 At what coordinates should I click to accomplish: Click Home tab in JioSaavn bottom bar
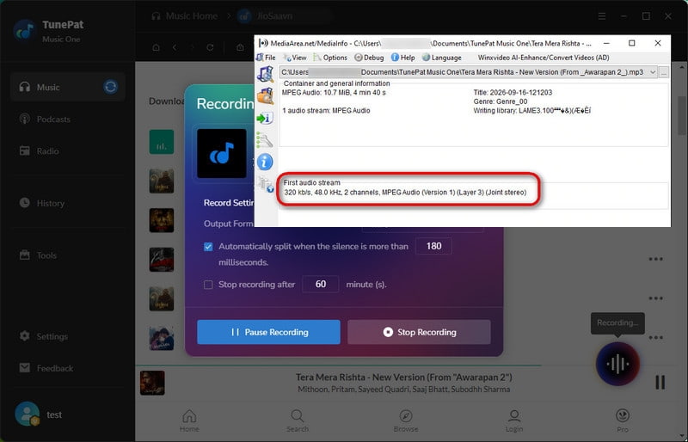click(189, 421)
